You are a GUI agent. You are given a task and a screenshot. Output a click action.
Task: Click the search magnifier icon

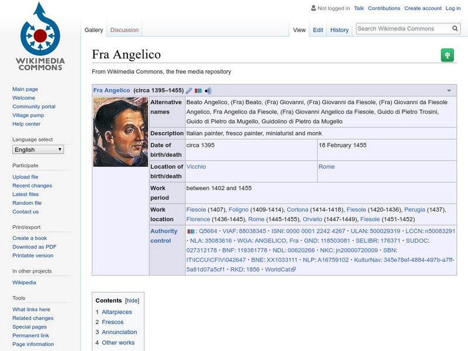pos(455,29)
